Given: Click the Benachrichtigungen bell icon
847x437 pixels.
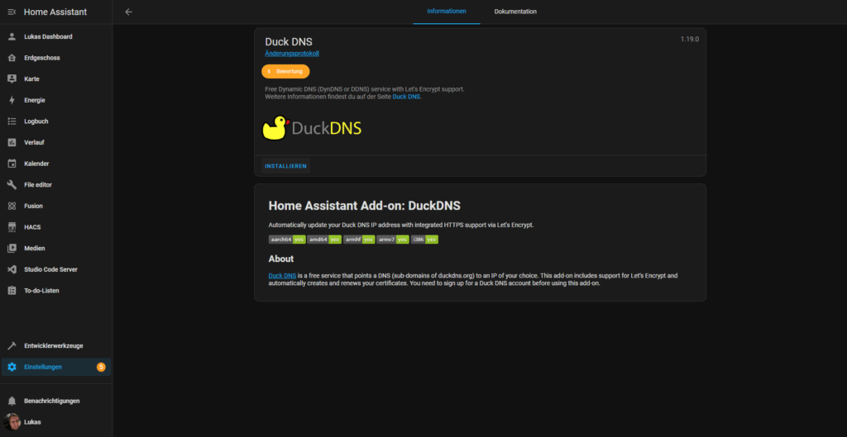Looking at the screenshot, I should point(12,401).
